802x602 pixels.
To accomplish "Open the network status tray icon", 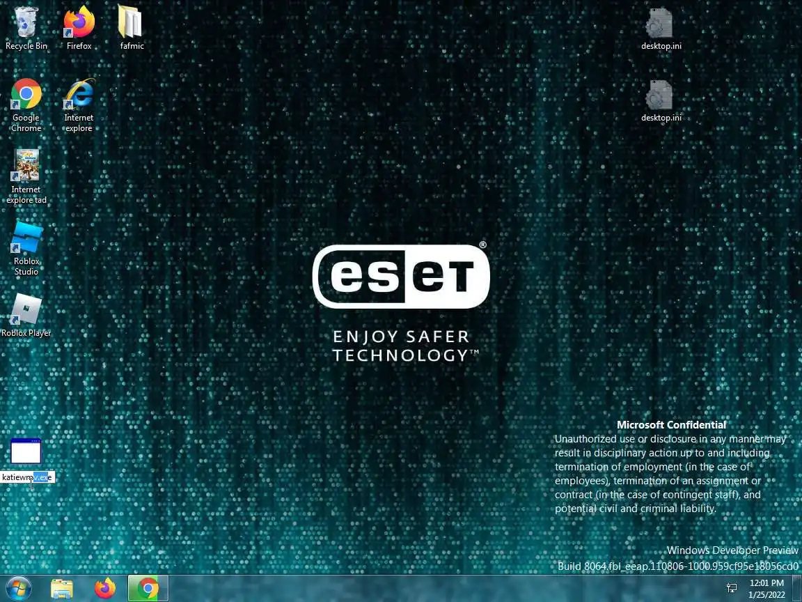I will pyautogui.click(x=732, y=589).
